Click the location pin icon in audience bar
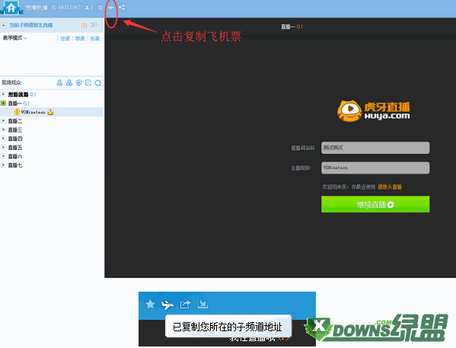Image resolution: width=456 pixels, height=348 pixels. pos(79,83)
